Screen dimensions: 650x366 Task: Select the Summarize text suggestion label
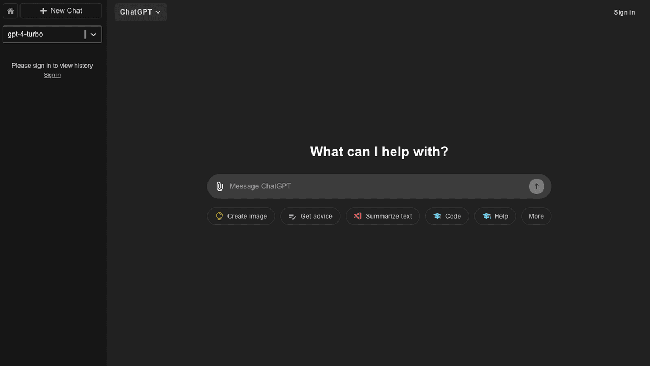[388, 216]
